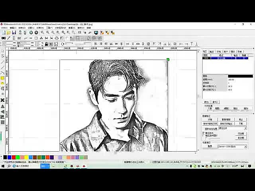Click the green handle at image corner

(168, 60)
